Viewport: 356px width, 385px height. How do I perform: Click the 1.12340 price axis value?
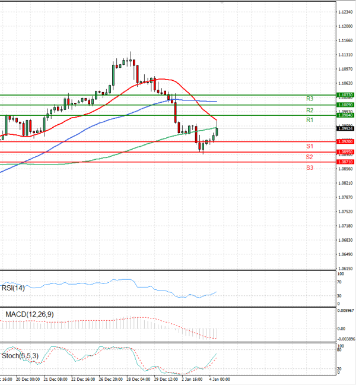(x=345, y=12)
